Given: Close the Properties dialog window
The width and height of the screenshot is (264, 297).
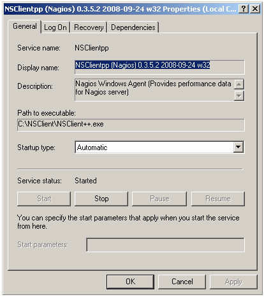Looking at the screenshot, I should pyautogui.click(x=255, y=9).
